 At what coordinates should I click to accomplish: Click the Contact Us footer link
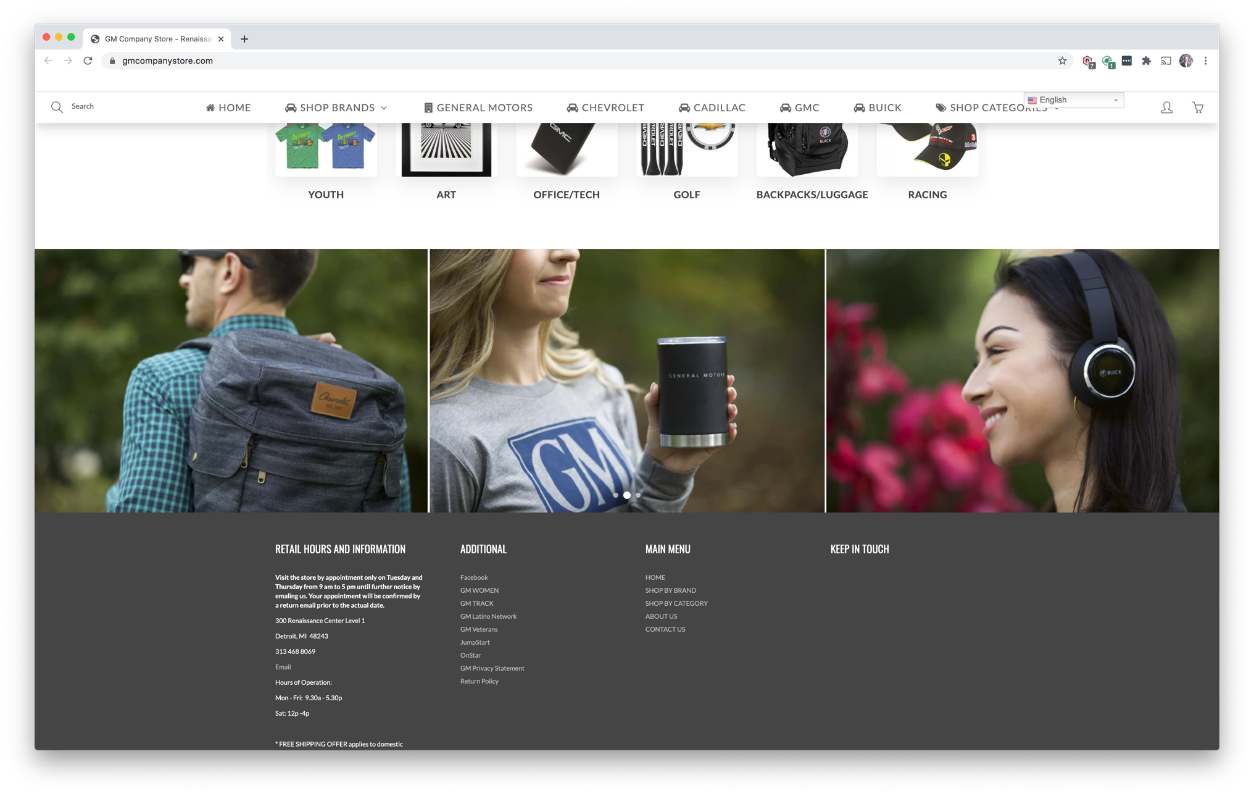coord(665,629)
